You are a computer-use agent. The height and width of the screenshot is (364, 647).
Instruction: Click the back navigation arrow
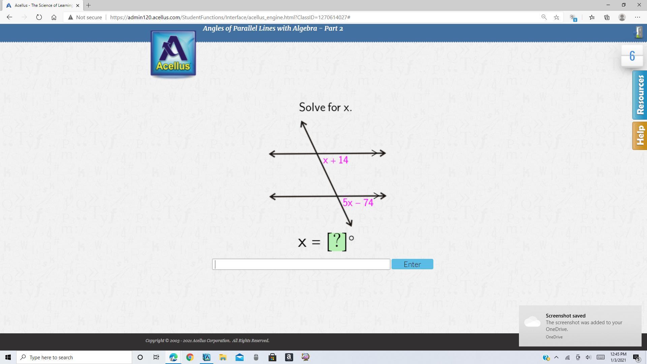[x=9, y=17]
